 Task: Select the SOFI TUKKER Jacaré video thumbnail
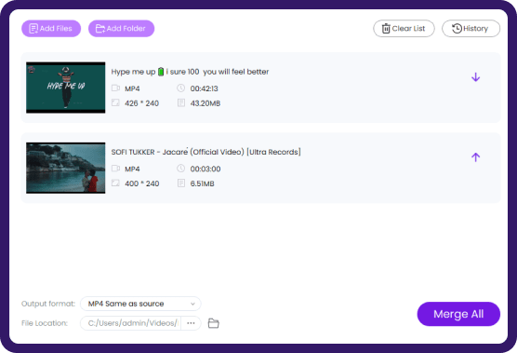click(x=66, y=168)
